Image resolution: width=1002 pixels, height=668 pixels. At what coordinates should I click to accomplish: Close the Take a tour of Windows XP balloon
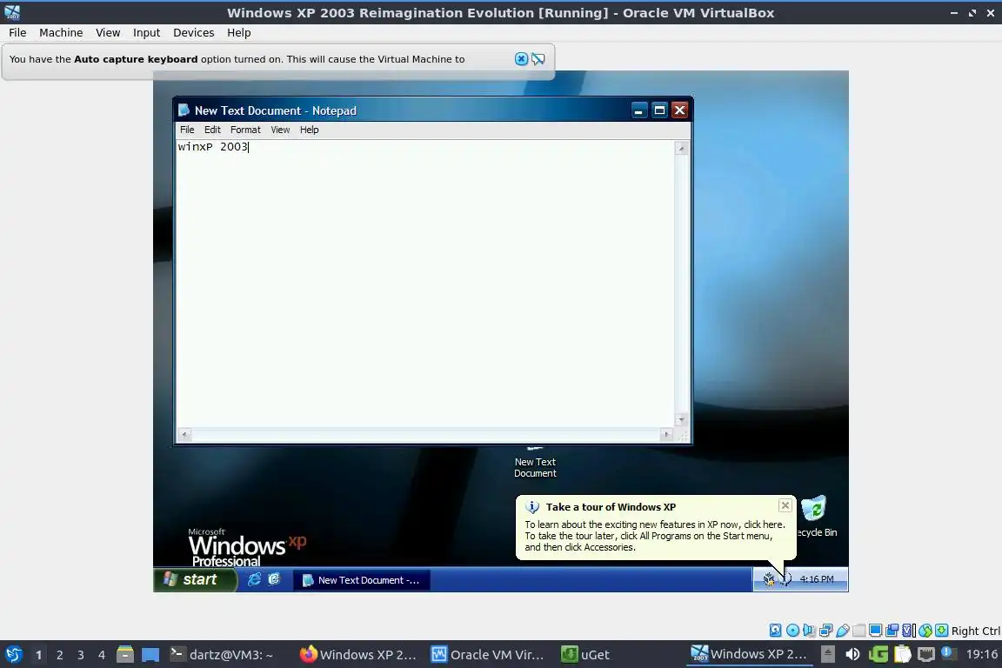[785, 505]
